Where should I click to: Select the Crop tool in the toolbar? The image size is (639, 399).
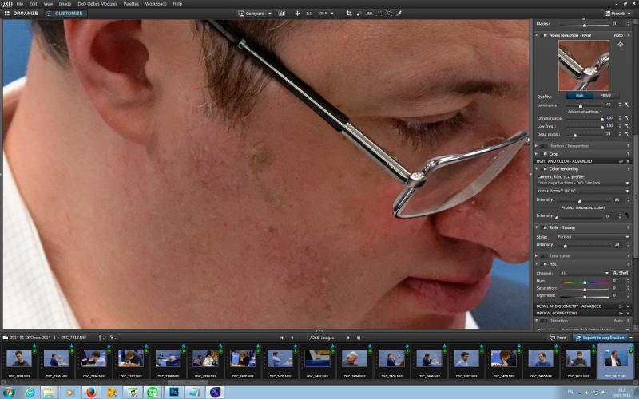349,14
